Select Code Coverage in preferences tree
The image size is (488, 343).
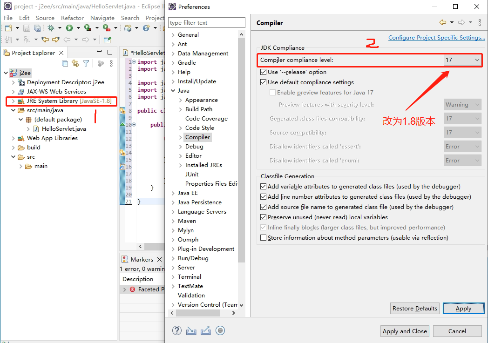coord(206,119)
